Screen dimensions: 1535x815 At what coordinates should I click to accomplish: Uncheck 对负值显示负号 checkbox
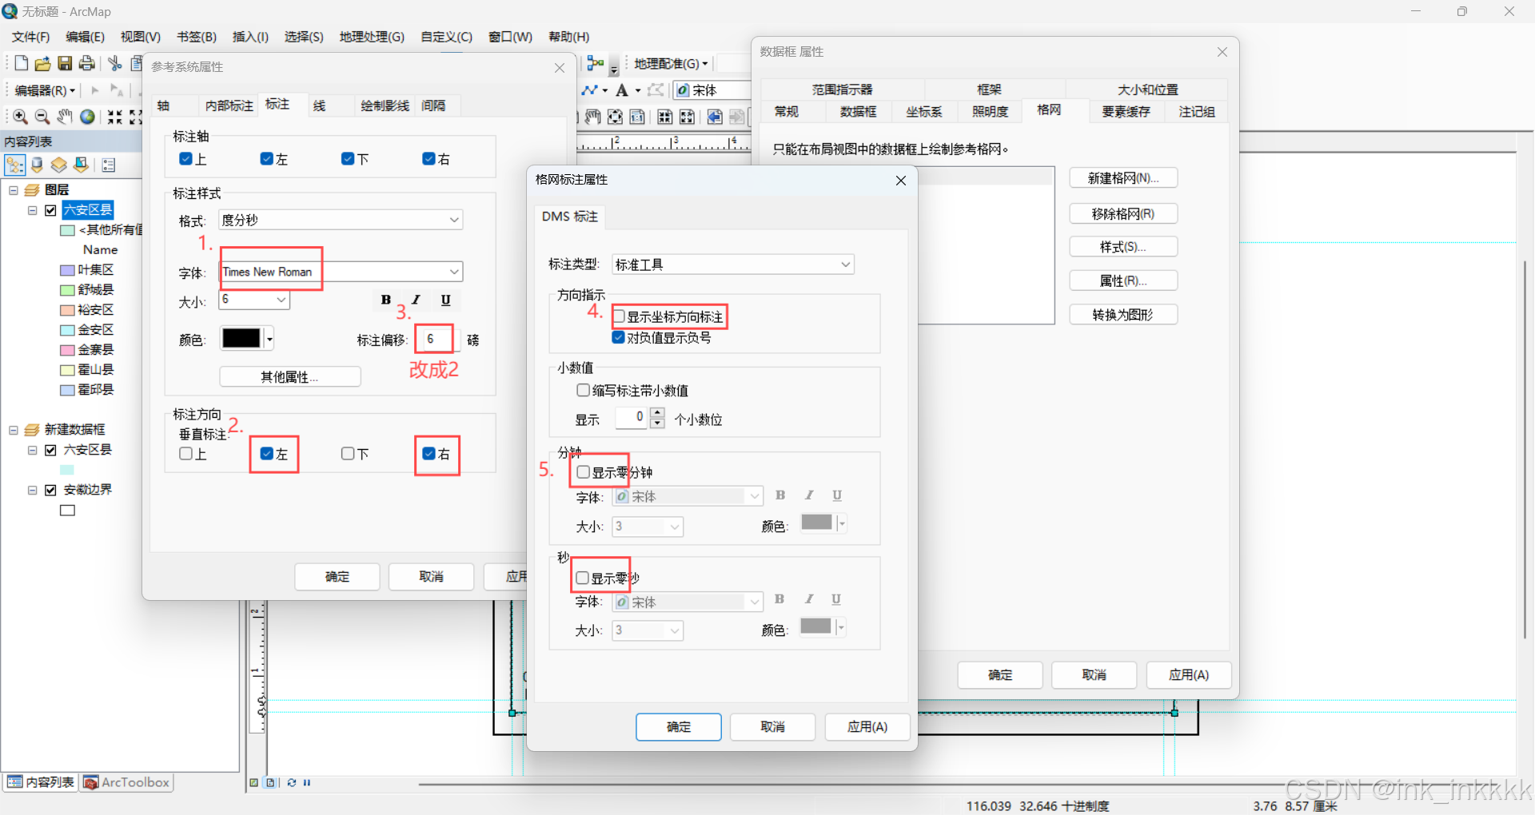[619, 337]
